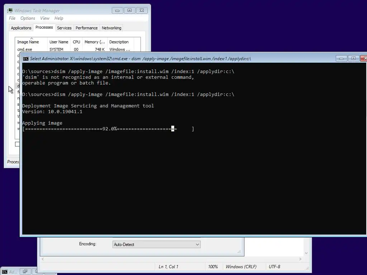Click the minimized Administrator cmd icon at bottom-left

tap(4, 272)
